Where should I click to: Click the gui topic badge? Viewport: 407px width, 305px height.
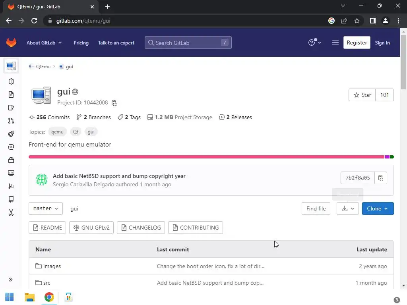tap(91, 132)
